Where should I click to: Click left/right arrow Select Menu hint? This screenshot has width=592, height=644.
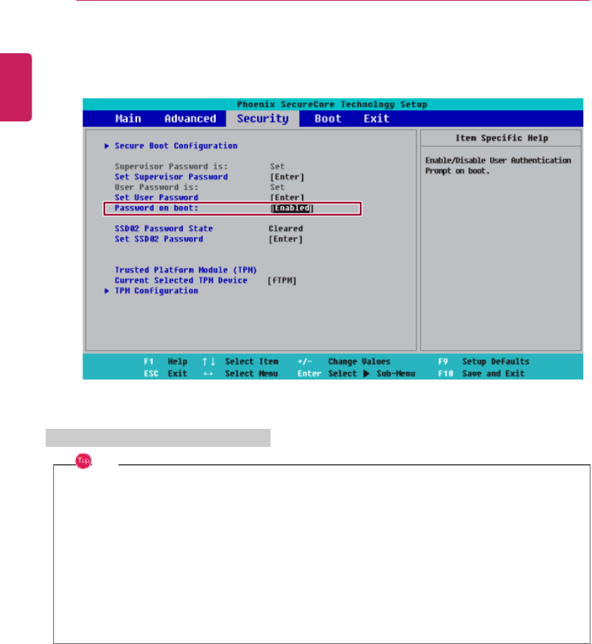tap(240, 374)
